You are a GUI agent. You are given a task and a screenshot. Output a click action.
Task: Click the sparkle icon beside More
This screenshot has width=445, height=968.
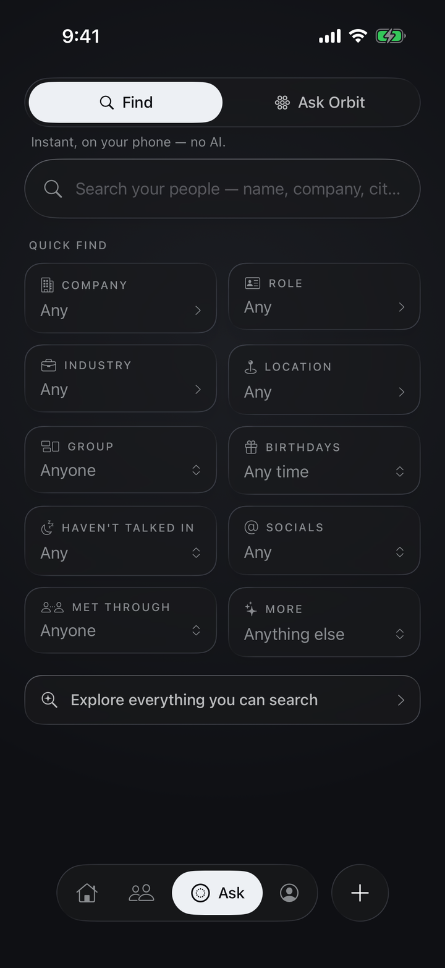pos(251,609)
